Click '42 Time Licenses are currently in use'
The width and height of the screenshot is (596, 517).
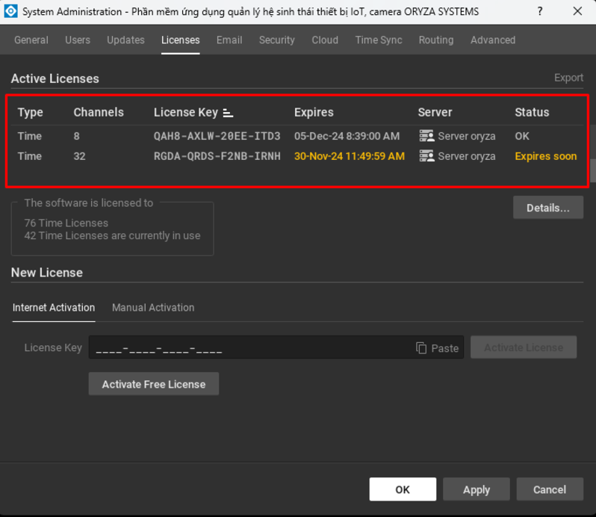(x=112, y=235)
